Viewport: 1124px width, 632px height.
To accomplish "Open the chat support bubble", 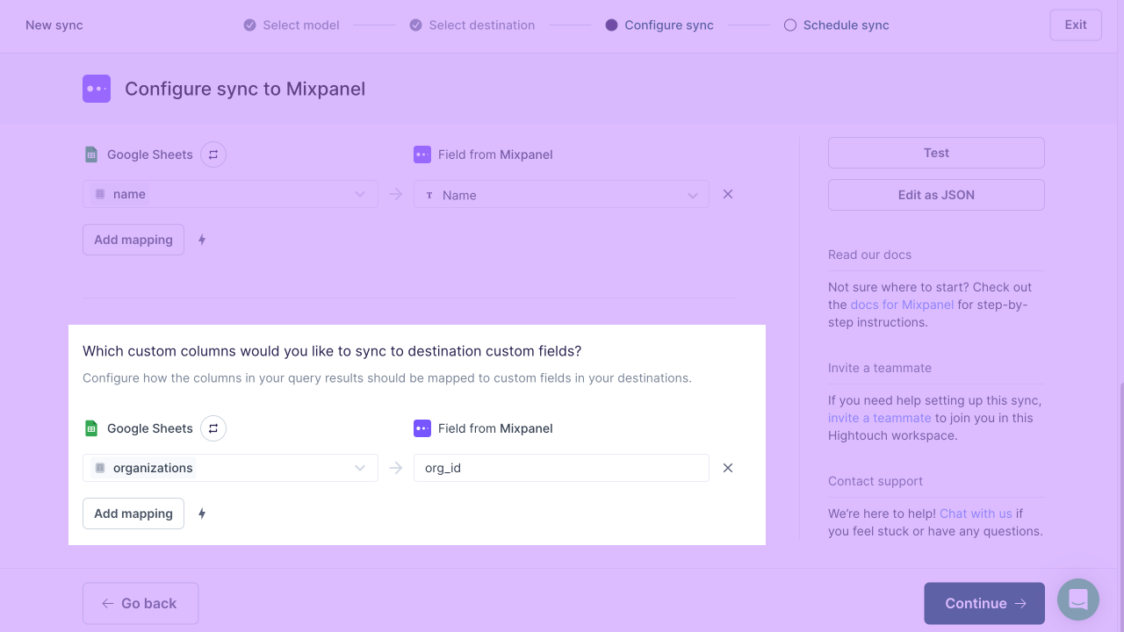I will (x=1078, y=600).
